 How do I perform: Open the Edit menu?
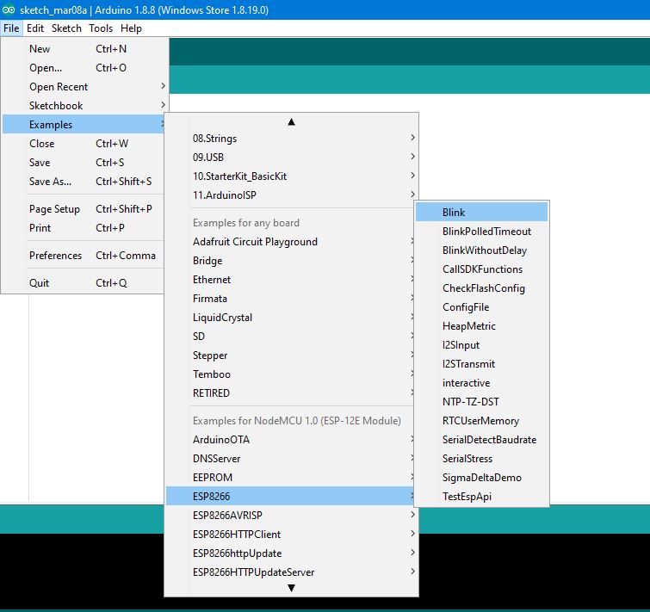(35, 28)
